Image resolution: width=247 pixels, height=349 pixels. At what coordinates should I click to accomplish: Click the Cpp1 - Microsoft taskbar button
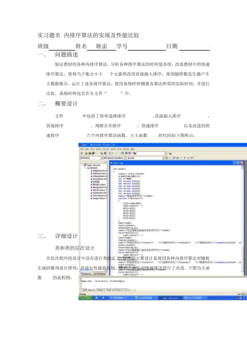click(x=170, y=298)
